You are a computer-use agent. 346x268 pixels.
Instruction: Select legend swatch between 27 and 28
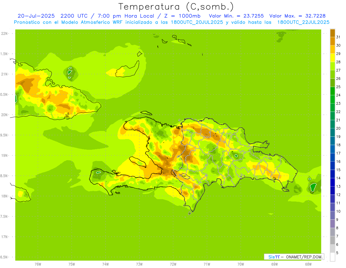coord(332,66)
